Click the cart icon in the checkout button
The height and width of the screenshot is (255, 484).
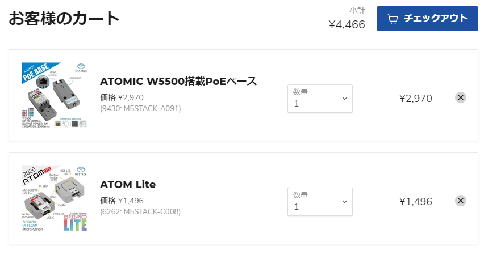tap(393, 19)
